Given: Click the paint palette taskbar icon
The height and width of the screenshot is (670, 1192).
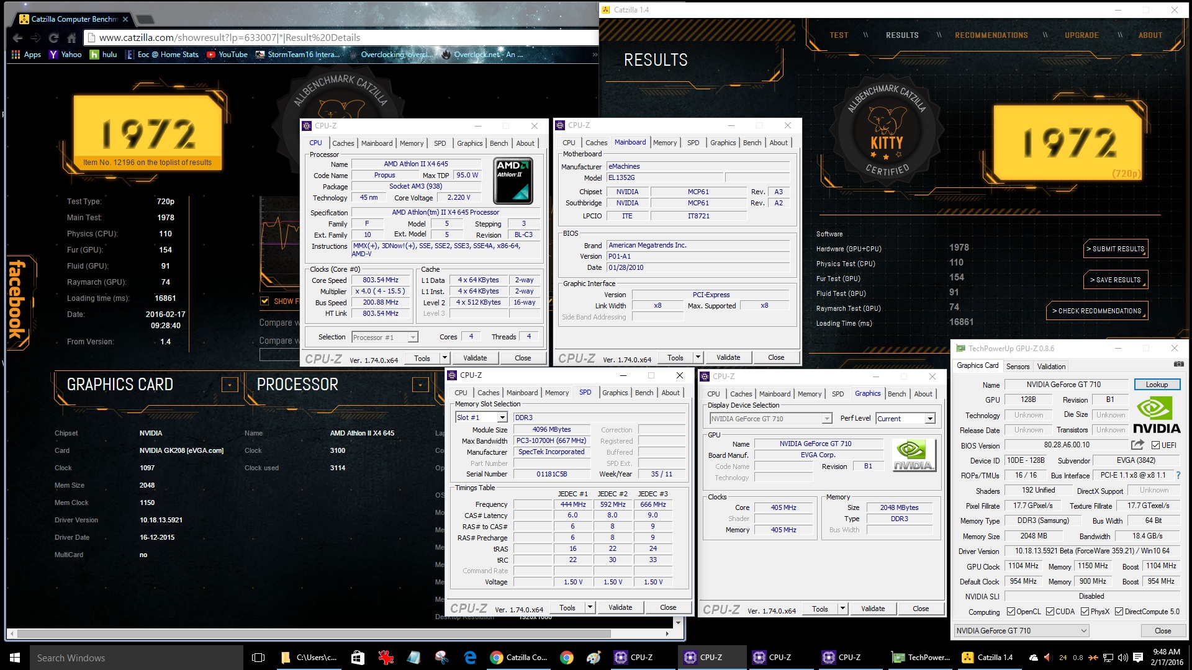Looking at the screenshot, I should point(594,658).
